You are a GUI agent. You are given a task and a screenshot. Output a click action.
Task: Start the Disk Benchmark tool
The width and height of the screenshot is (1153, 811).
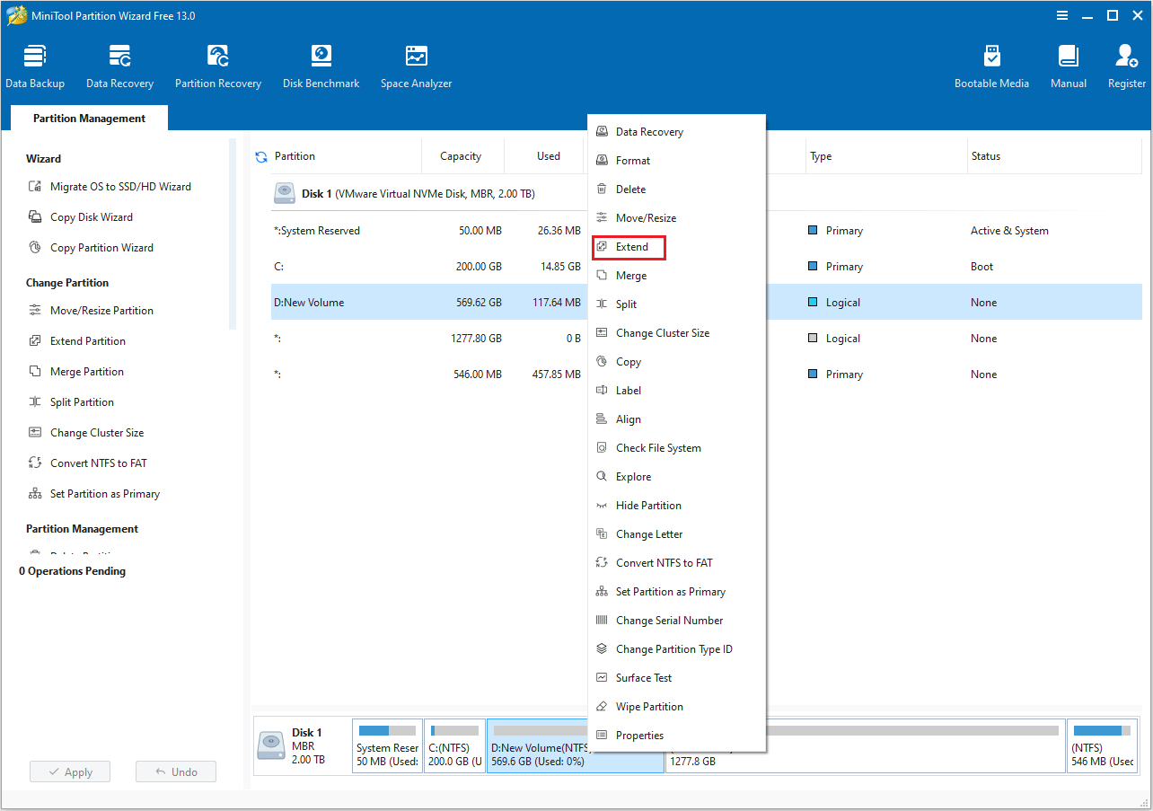coord(321,67)
